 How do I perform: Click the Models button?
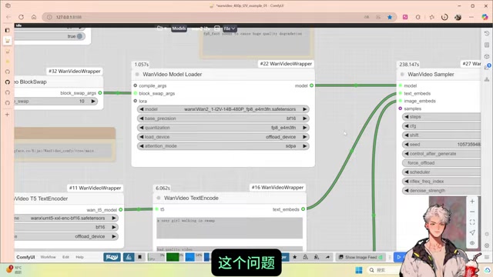[x=179, y=28]
